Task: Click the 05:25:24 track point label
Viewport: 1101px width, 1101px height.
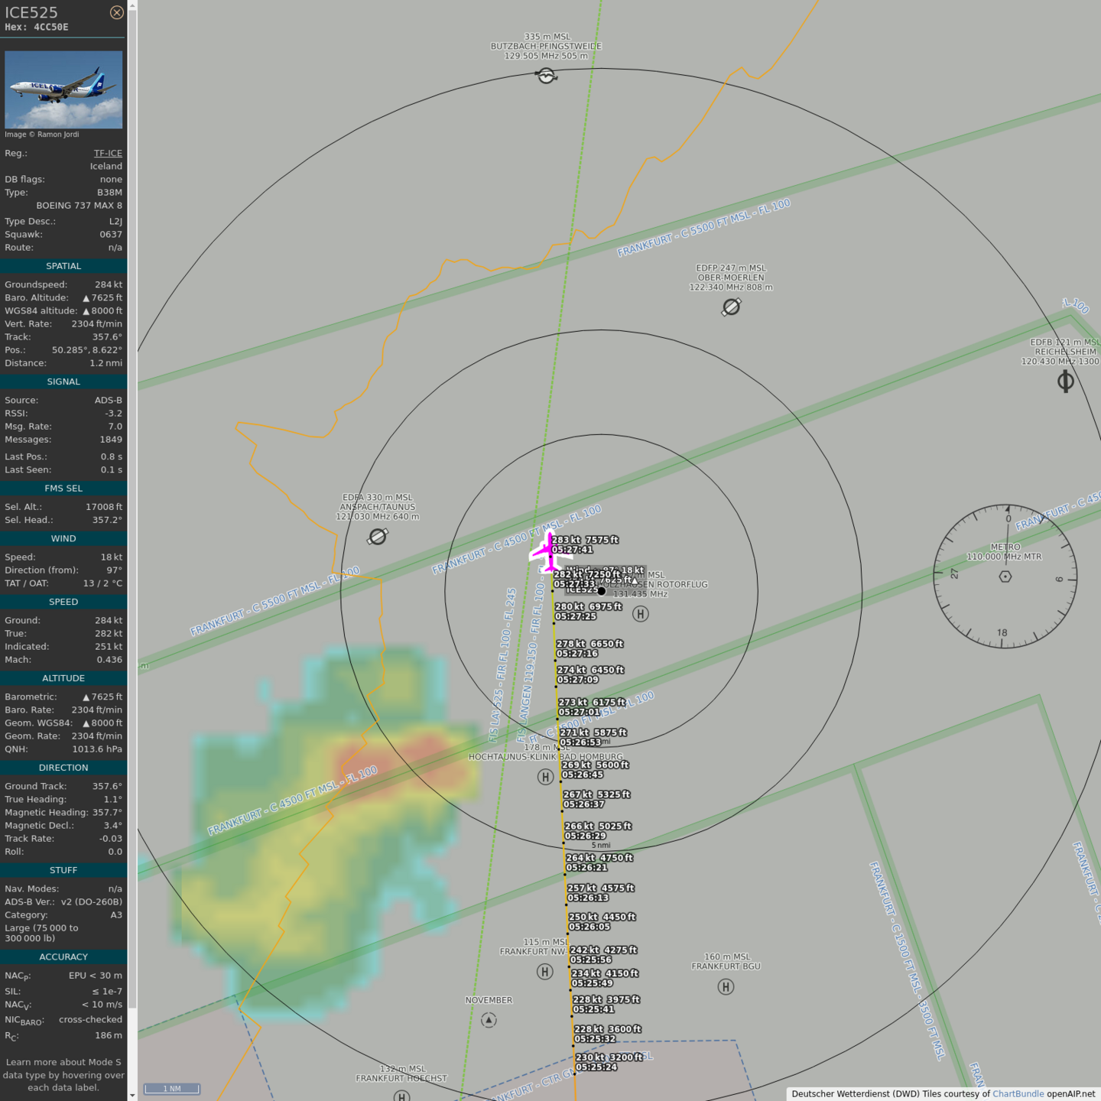Action: pos(596,1067)
